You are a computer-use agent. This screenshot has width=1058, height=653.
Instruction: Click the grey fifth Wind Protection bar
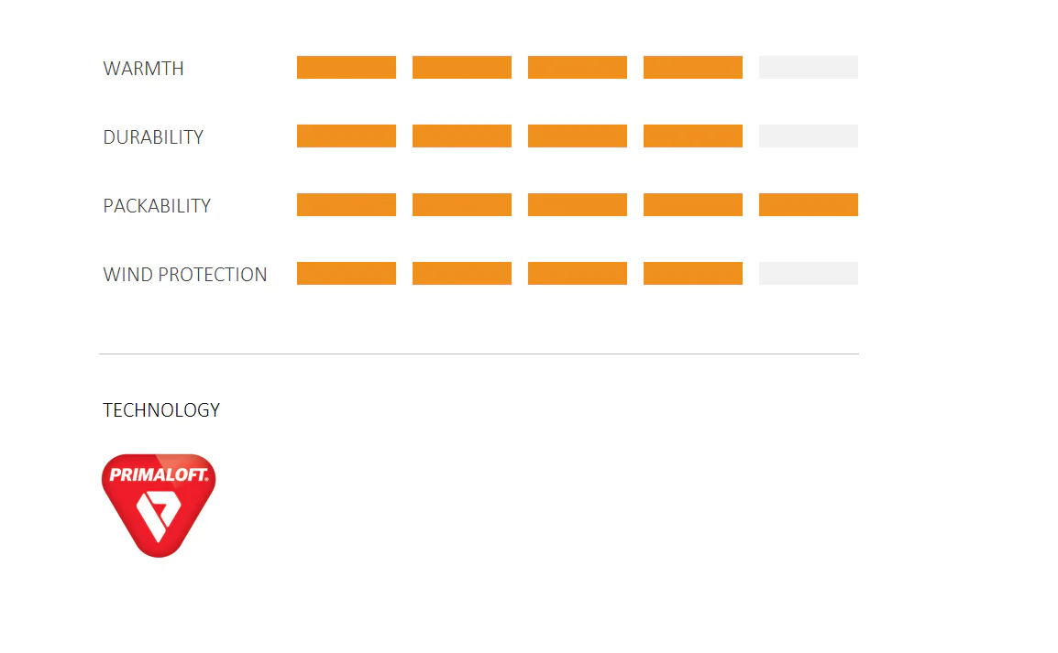point(809,274)
